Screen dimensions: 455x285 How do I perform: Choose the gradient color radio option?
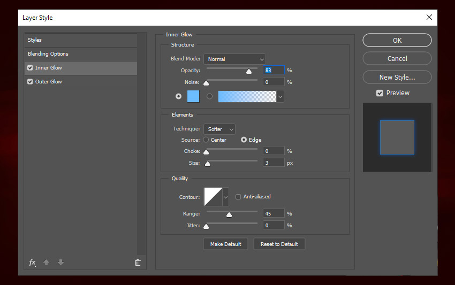209,96
